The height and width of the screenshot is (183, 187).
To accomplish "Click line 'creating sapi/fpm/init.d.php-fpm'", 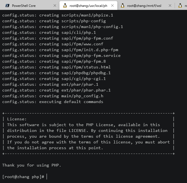I will pos(60,50).
